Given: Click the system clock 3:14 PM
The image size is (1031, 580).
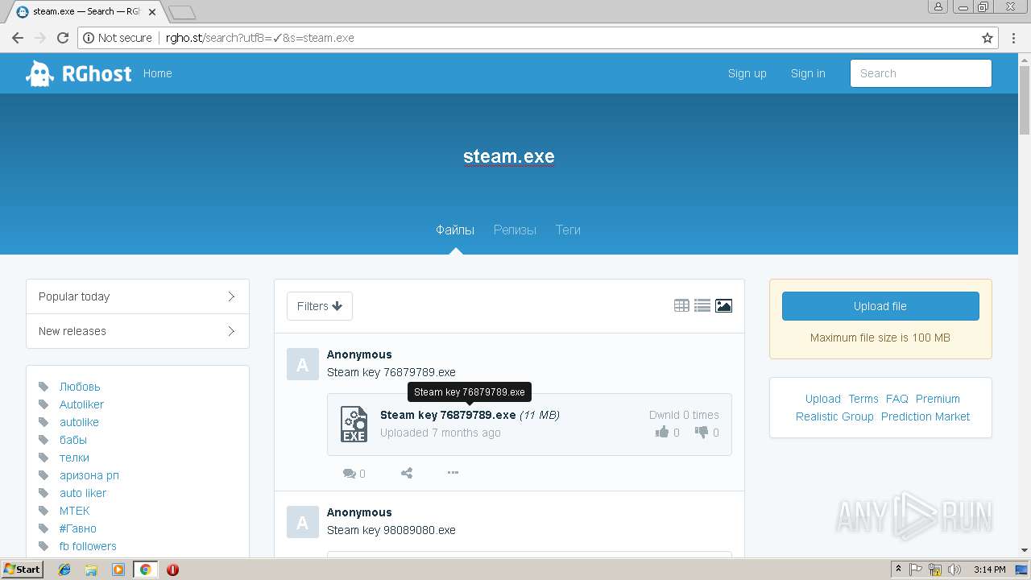Looking at the screenshot, I should click(990, 570).
